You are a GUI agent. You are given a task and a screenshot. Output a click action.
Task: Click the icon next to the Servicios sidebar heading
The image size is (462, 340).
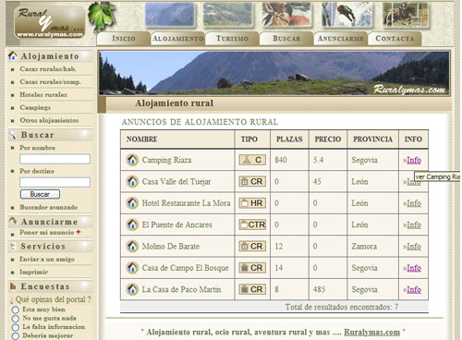point(13,246)
